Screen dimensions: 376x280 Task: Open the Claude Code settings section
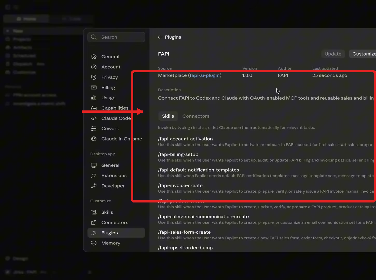(x=116, y=118)
